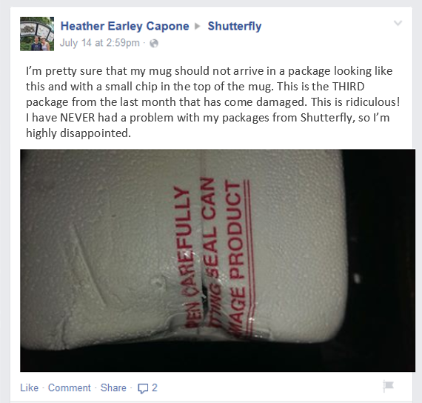Open the post options chevron menu

tap(398, 23)
